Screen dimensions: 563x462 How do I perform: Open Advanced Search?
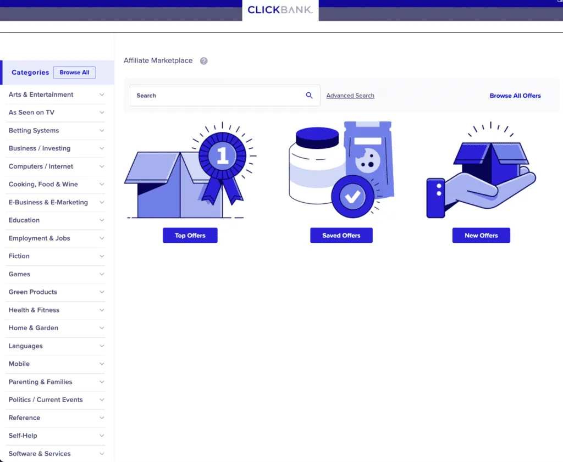click(350, 95)
